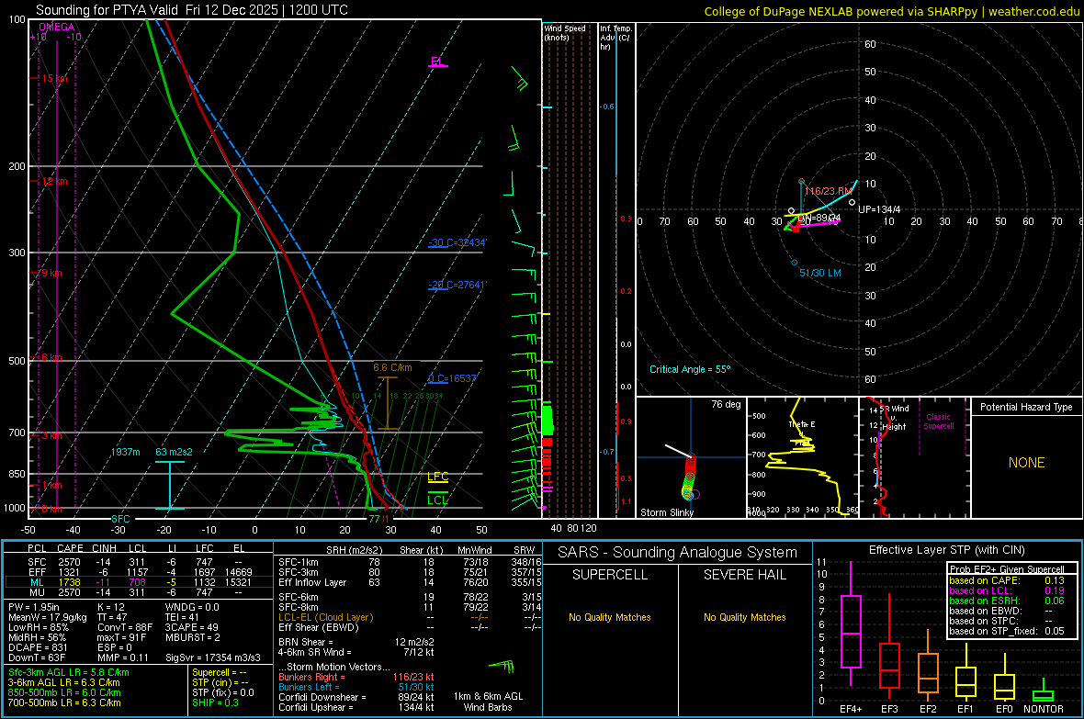Click the 700-500mb LR = 6.3 C/km line
This screenshot has height=719, width=1084.
click(64, 702)
